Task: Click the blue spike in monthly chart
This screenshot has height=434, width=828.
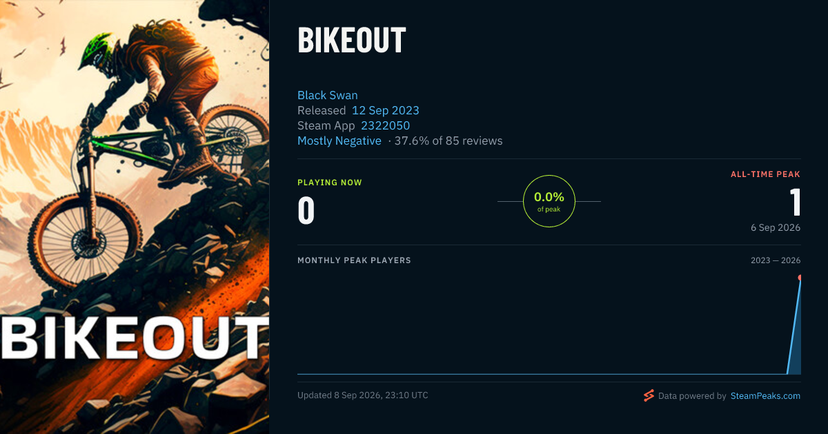Action: coord(794,327)
